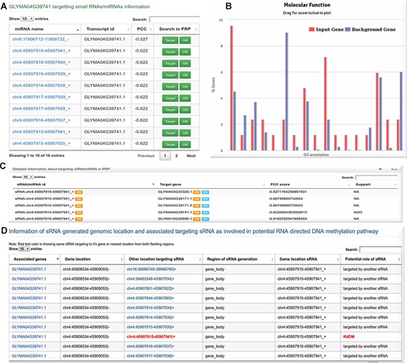
Task: Open GLYMA04G39741.1 link in the RdDM row
Action: pos(29,336)
